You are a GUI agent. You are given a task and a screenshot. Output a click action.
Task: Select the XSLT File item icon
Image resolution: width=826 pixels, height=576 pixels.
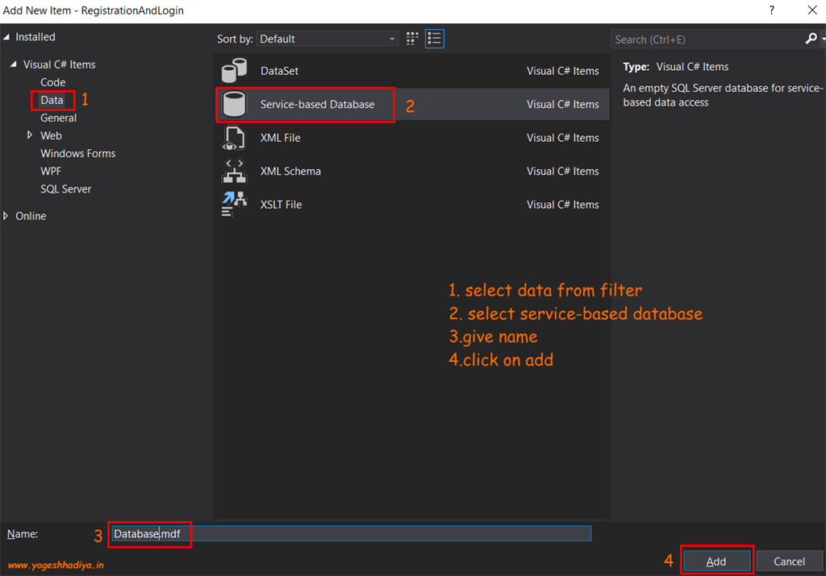click(234, 204)
